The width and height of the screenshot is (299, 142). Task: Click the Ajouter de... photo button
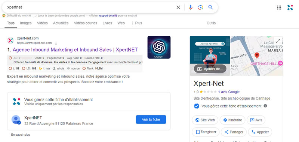210,69
